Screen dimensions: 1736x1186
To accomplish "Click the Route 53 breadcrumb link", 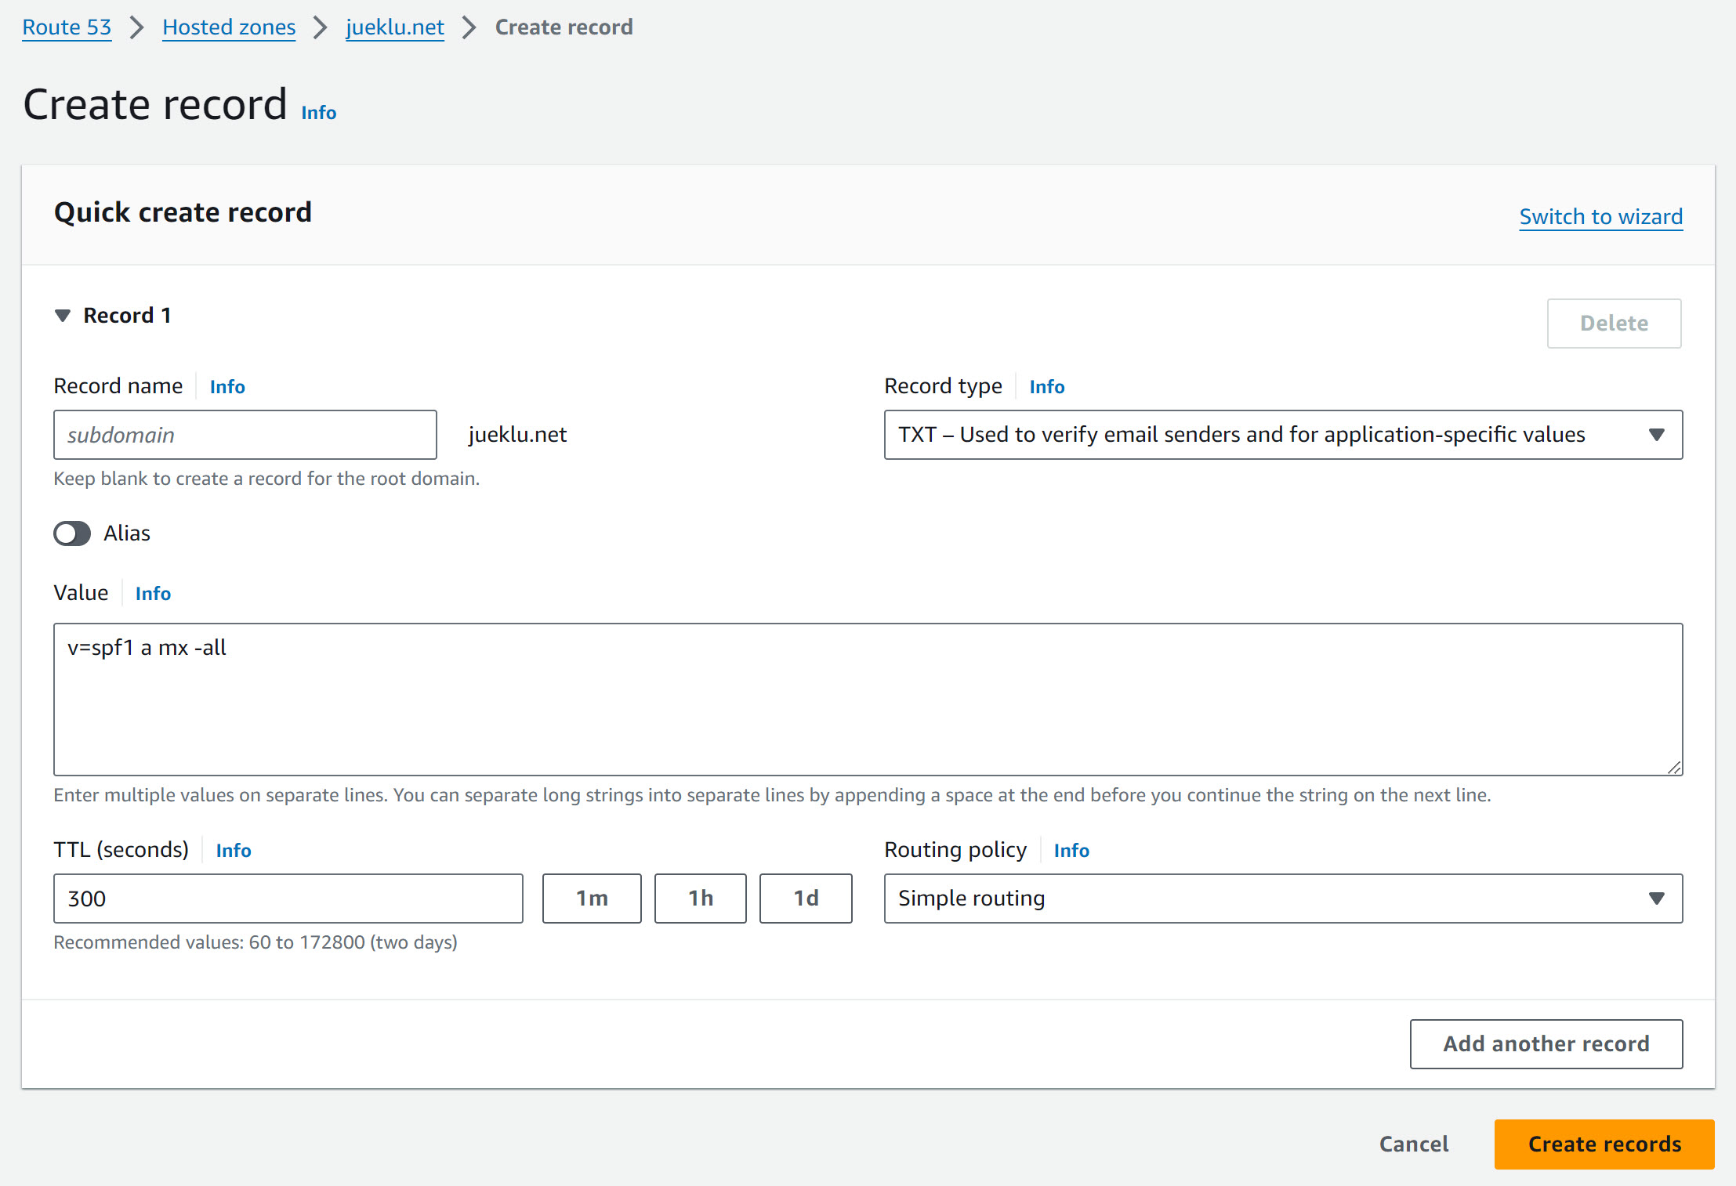I will tap(67, 27).
